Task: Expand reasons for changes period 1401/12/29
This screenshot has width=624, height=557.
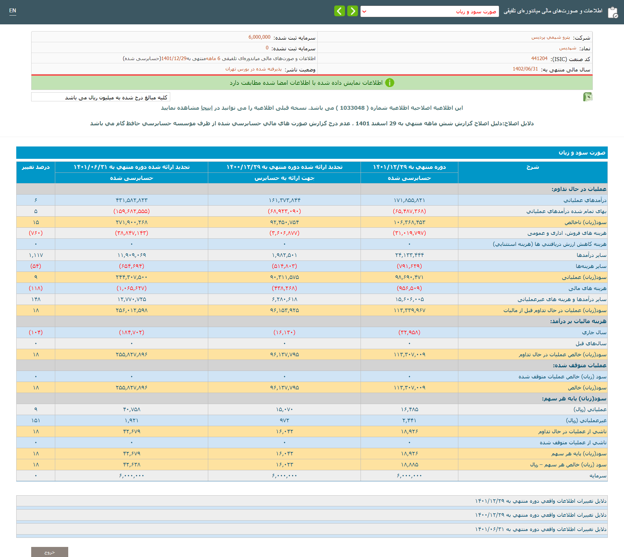Action: tap(541, 501)
